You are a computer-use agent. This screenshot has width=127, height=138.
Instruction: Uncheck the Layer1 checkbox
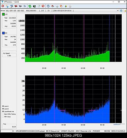[3, 106]
